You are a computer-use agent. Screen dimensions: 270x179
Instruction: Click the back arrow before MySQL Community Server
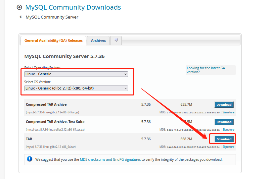(x=21, y=17)
